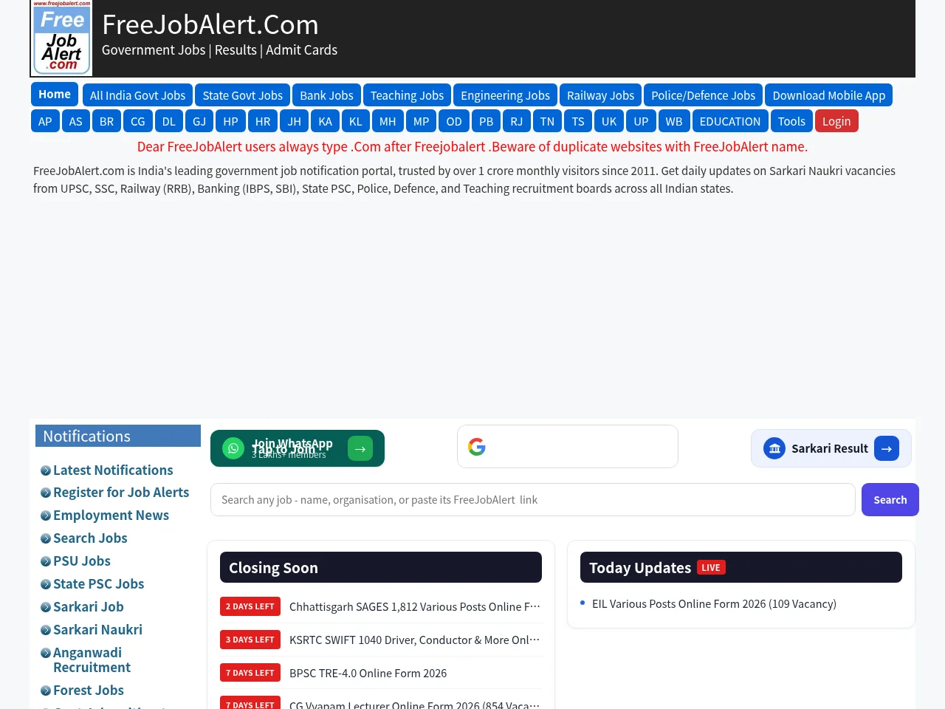Select the OD state button
Screen dimensions: 945x709
pos(454,121)
